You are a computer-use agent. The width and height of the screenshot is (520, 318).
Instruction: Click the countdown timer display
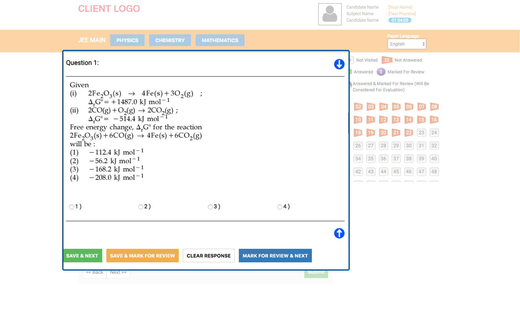coord(400,20)
